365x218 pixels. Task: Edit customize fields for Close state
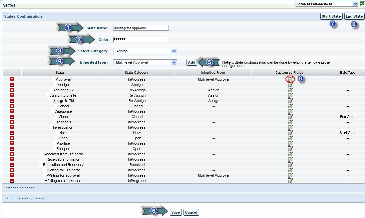tap(290, 117)
